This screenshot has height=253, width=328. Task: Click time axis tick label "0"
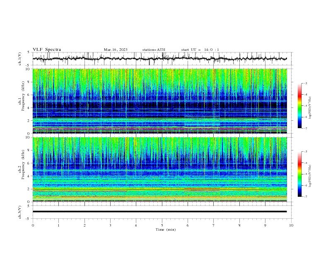tap(33, 225)
